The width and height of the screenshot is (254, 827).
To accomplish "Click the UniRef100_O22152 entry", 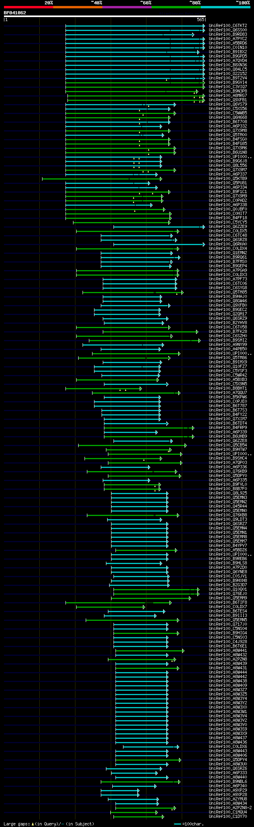I will (x=228, y=73).
